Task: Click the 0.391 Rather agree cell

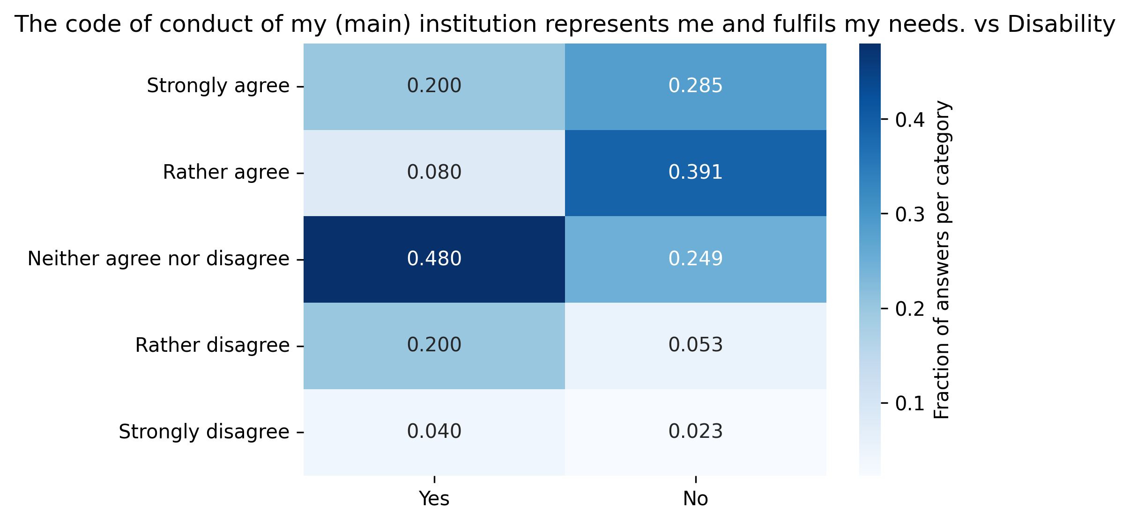Action: pyautogui.click(x=695, y=173)
